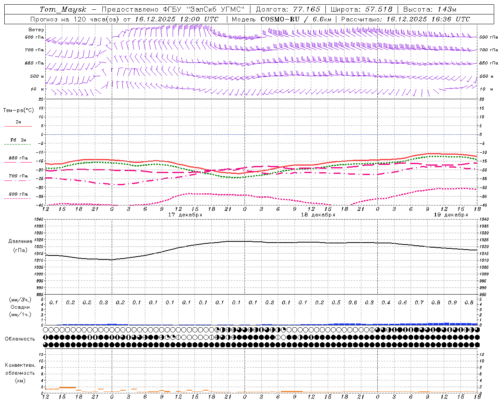Screen dimensions: 500x400
Task: Click the Td 2м dew point legend entry
Action: (18, 140)
